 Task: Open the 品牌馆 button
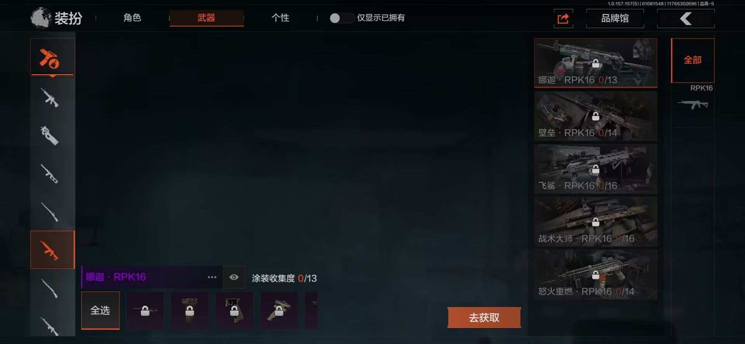tap(615, 18)
